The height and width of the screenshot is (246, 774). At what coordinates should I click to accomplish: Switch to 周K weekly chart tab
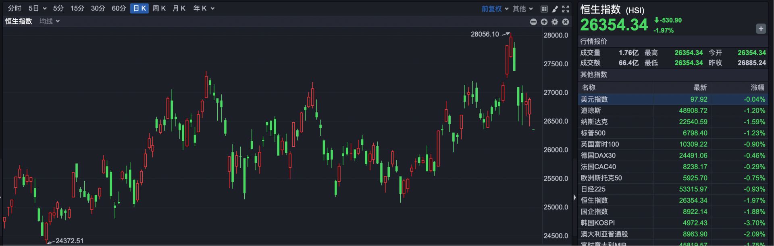(x=159, y=8)
